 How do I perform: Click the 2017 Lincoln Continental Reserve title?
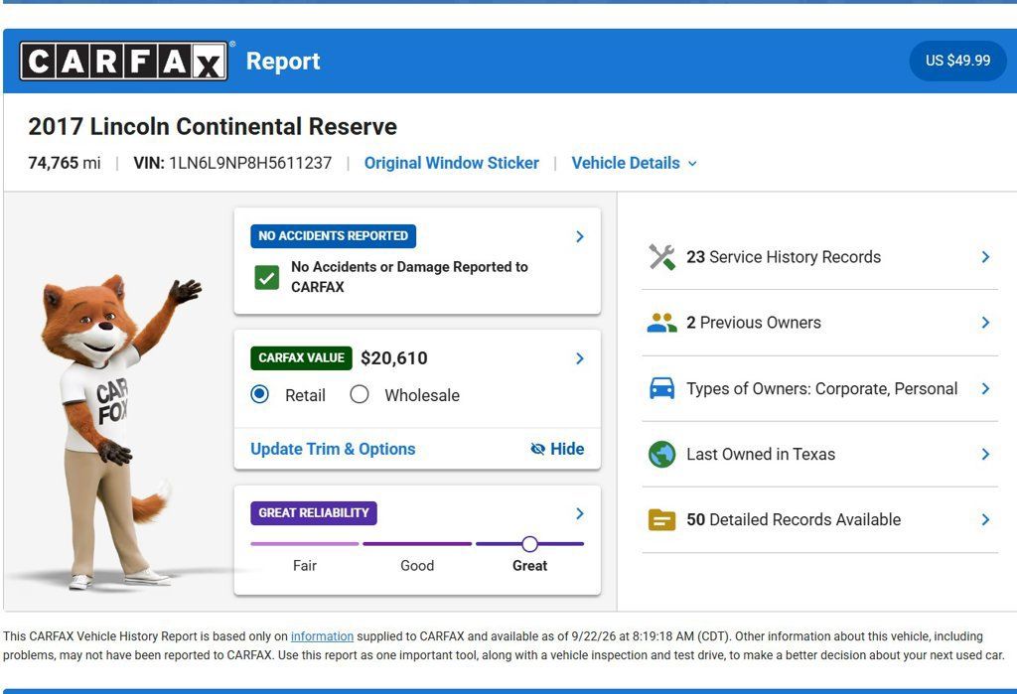point(213,126)
